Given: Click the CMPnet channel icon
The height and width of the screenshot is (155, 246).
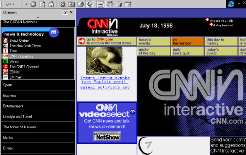Looking at the screenshot, I should click(5, 77).
